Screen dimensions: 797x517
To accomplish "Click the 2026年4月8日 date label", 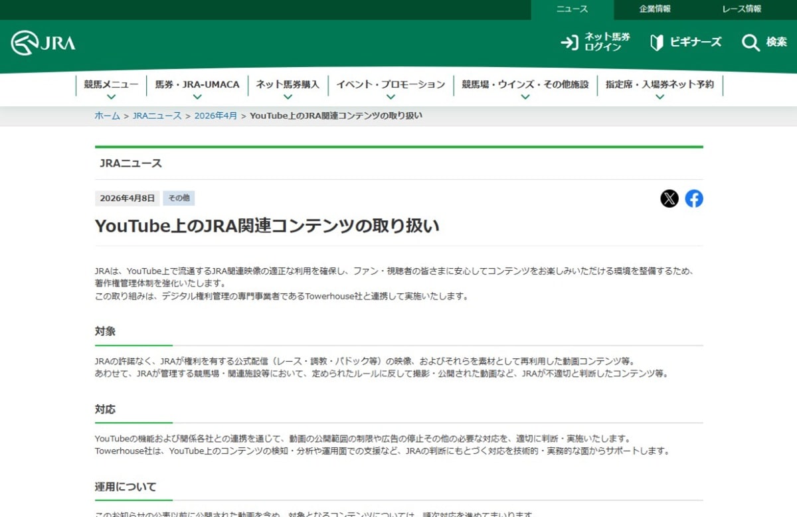I will pyautogui.click(x=127, y=198).
